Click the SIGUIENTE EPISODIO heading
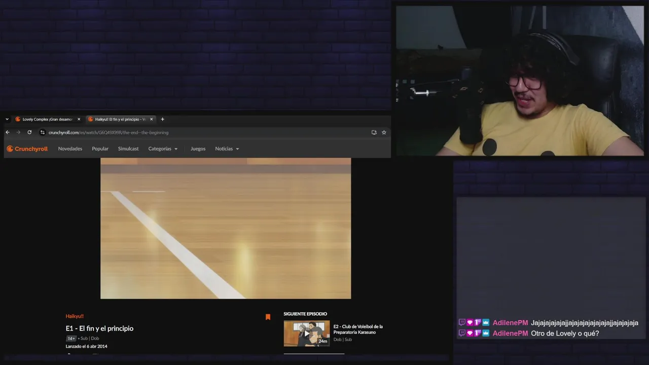649x365 pixels. (305, 314)
